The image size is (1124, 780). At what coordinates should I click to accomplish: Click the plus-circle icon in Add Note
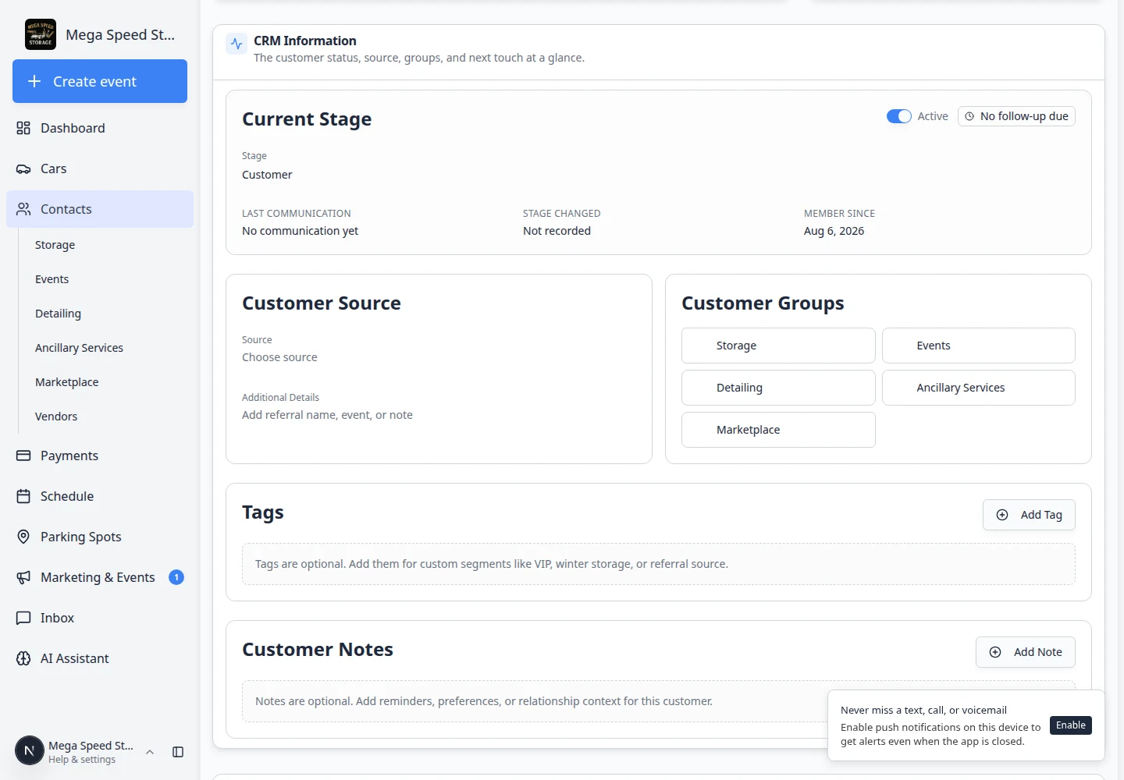(x=995, y=652)
